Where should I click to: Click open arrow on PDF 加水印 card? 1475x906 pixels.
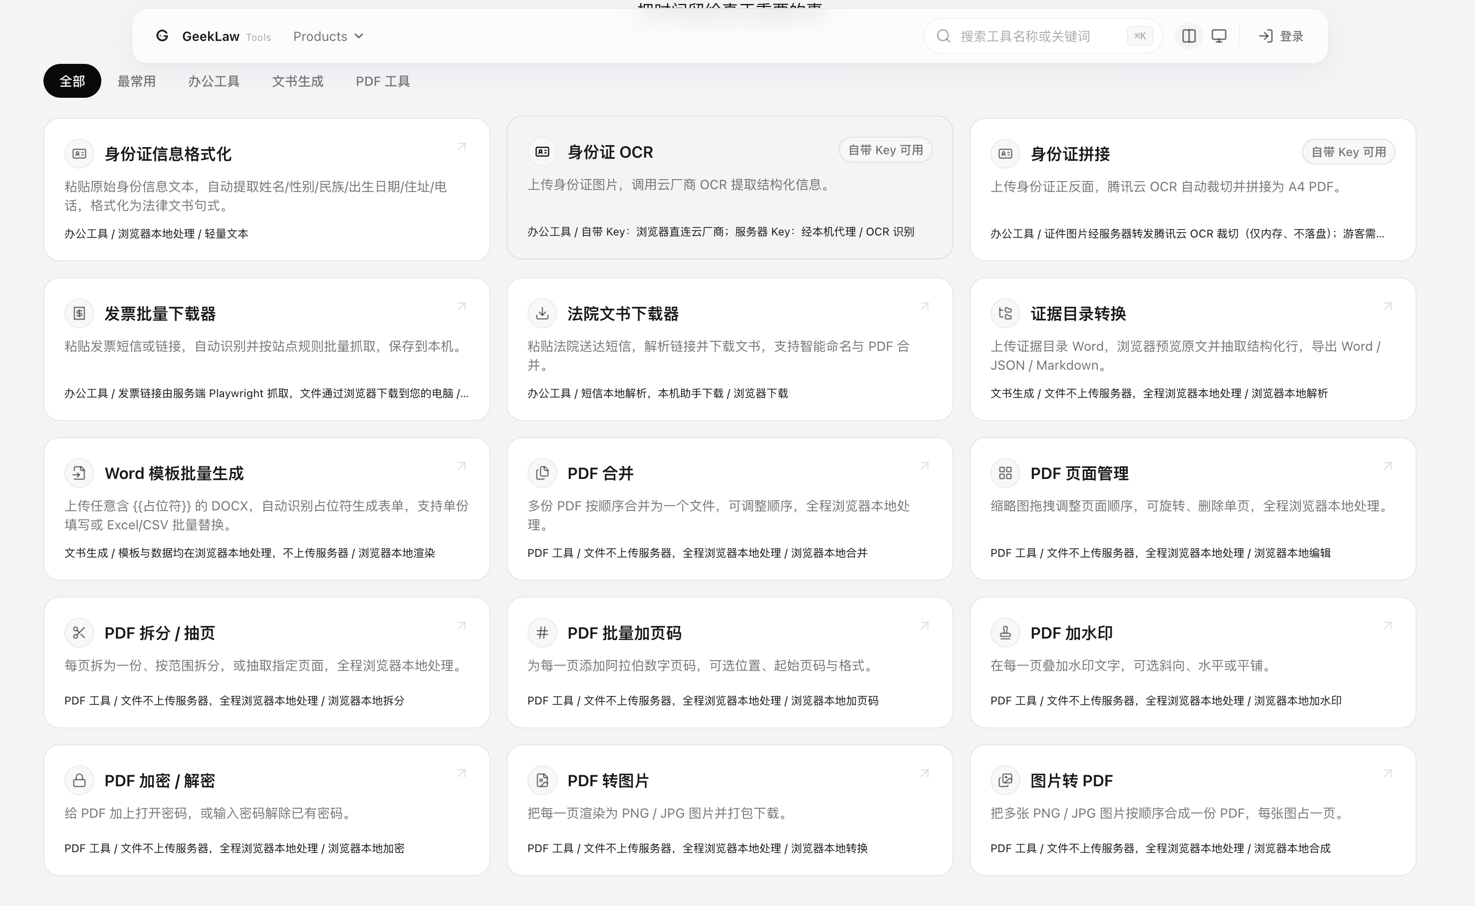[1388, 626]
